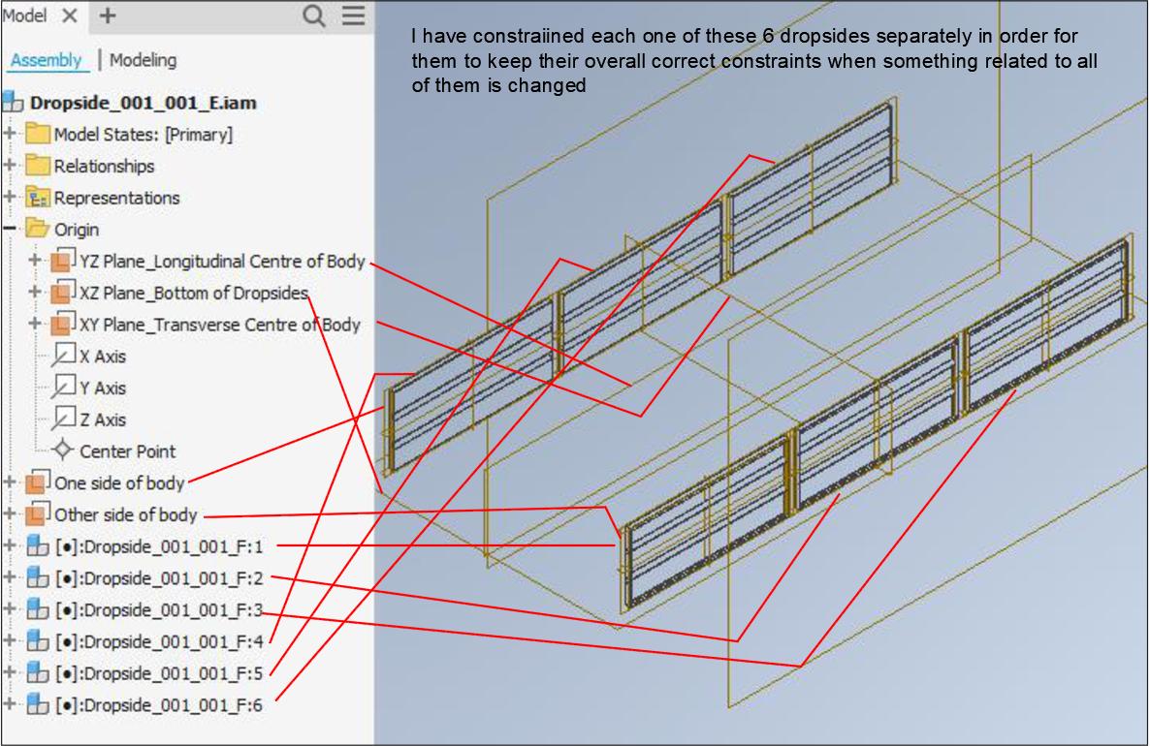Viewport: 1150px width, 746px height.
Task: Switch to the Modeling tab
Action: click(142, 60)
